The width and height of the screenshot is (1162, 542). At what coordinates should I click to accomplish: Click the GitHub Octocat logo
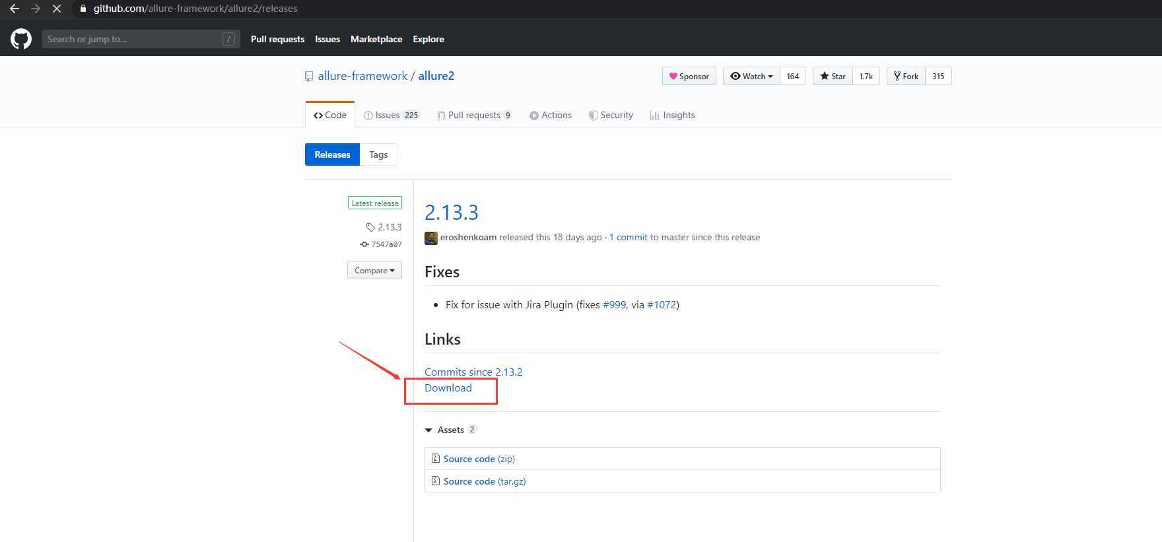coord(21,39)
